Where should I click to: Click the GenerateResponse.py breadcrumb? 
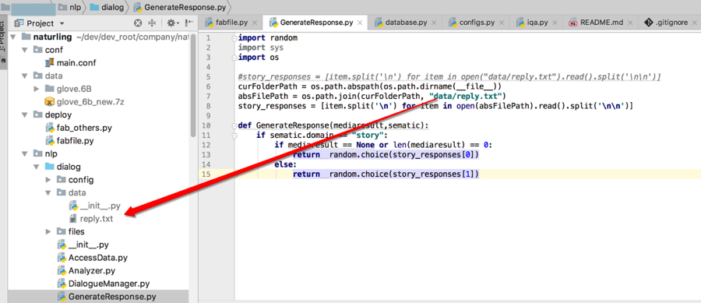pos(179,7)
